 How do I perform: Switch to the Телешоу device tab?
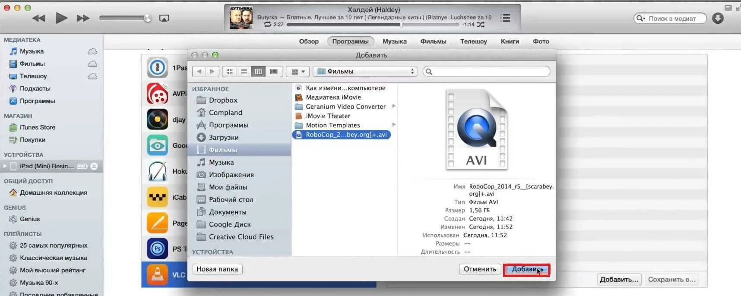tap(473, 41)
